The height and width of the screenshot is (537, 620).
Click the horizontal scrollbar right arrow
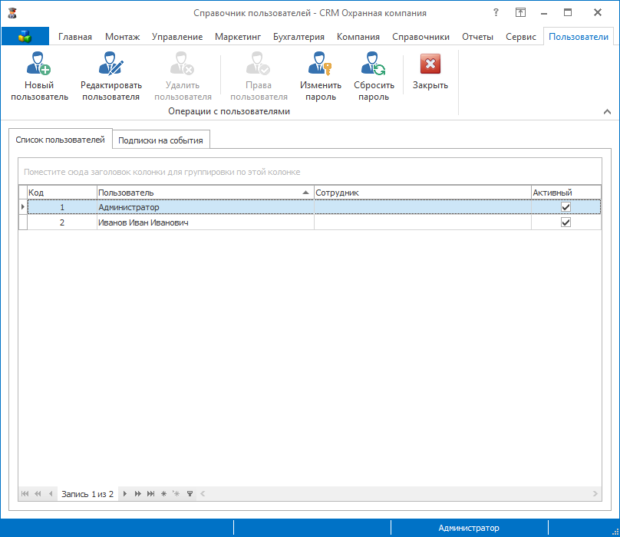[x=595, y=493]
